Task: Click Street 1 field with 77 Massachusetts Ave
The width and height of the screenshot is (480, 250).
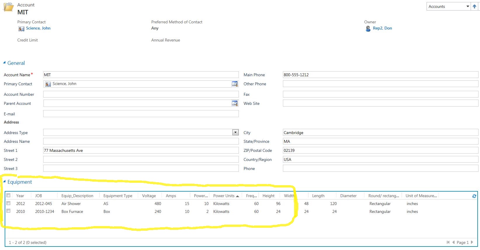Action: [x=141, y=150]
